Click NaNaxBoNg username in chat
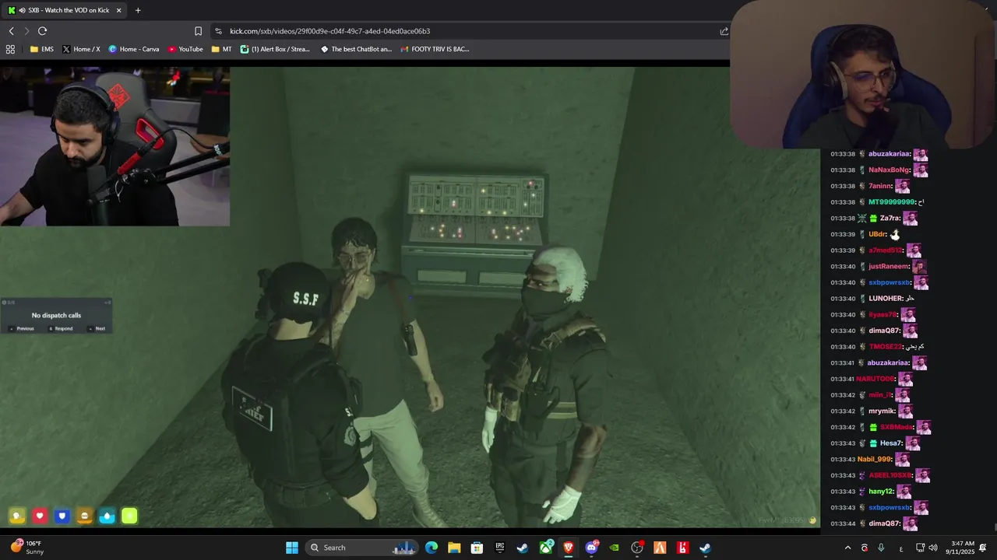The height and width of the screenshot is (560, 997). tap(890, 170)
